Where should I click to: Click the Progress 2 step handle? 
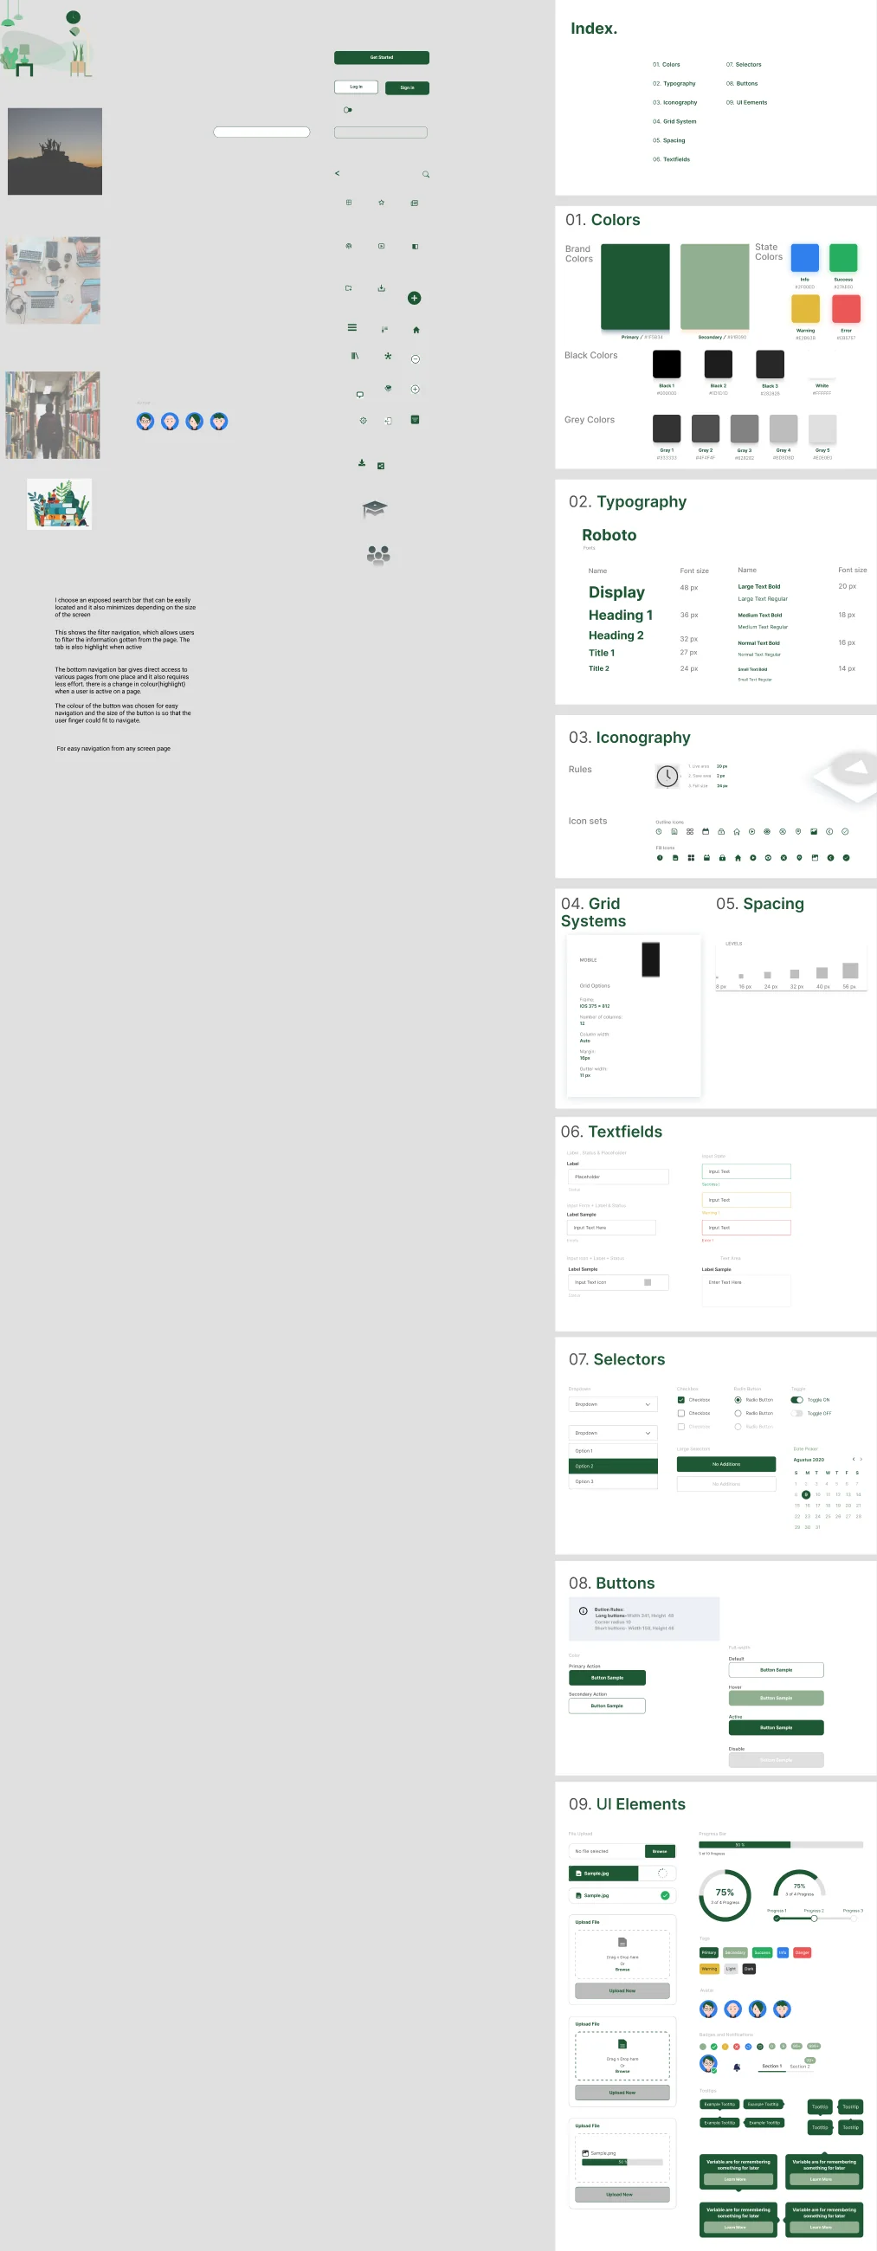pyautogui.click(x=814, y=1918)
